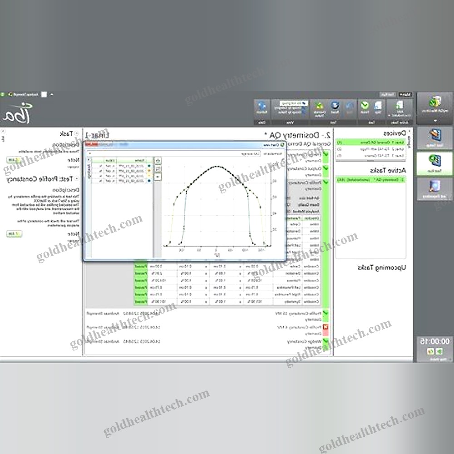
Task: Click the green check beside Output Constancy
Action: pyautogui.click(x=326, y=168)
